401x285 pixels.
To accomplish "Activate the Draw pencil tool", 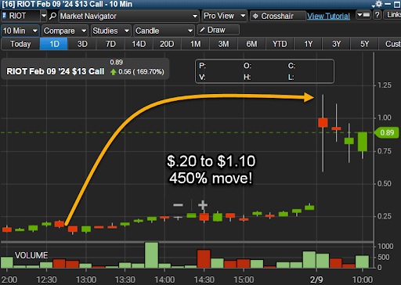I will coord(219,30).
